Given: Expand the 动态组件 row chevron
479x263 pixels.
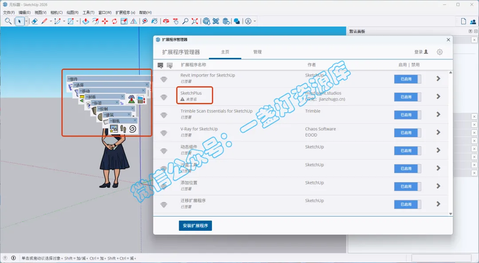Looking at the screenshot, I should [438, 150].
